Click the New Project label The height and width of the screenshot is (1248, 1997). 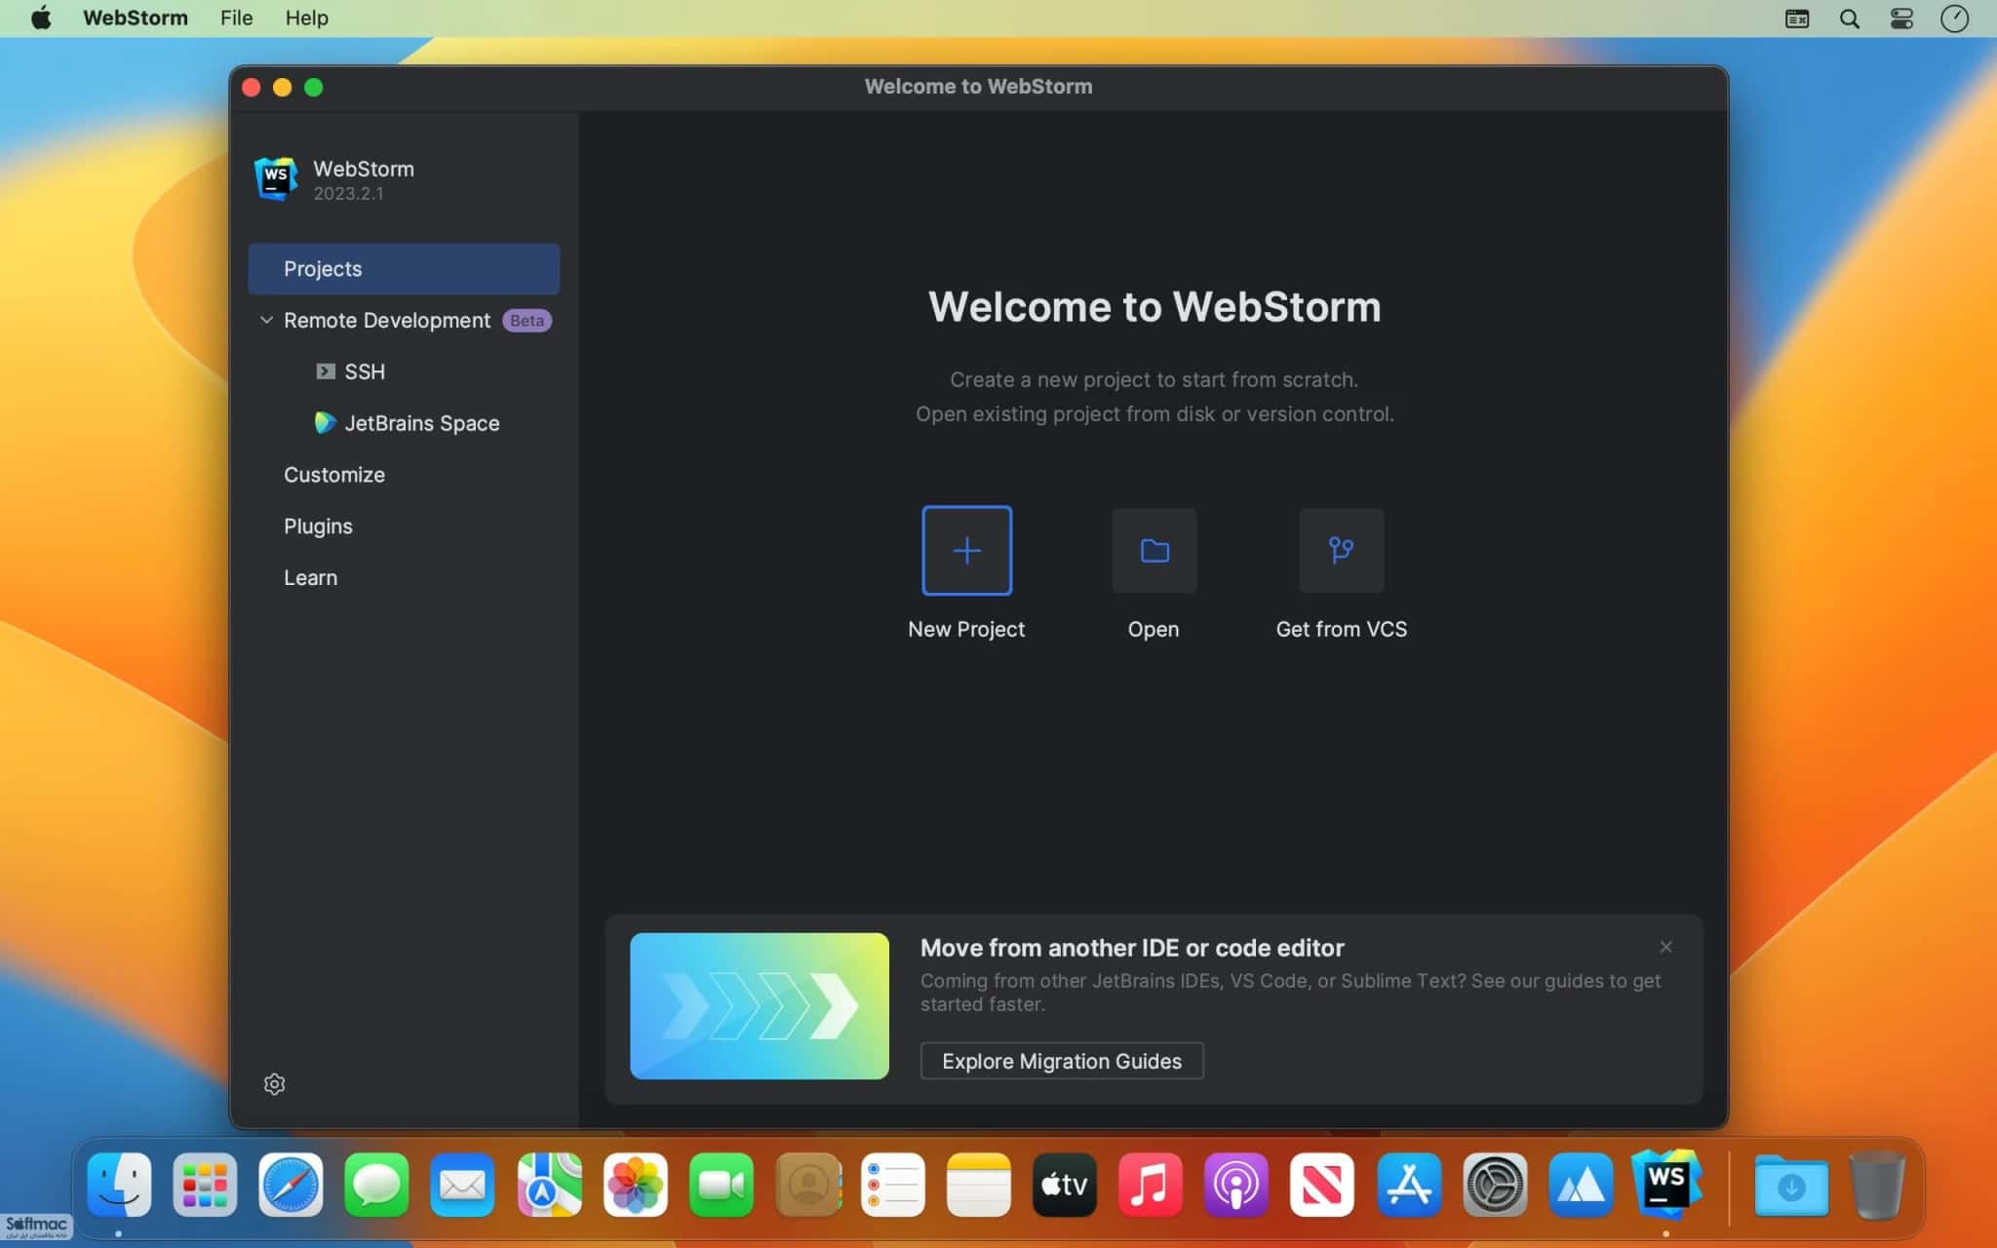pyautogui.click(x=966, y=629)
